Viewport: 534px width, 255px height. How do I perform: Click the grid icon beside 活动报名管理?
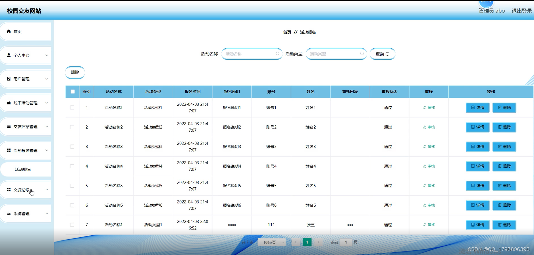pos(9,150)
